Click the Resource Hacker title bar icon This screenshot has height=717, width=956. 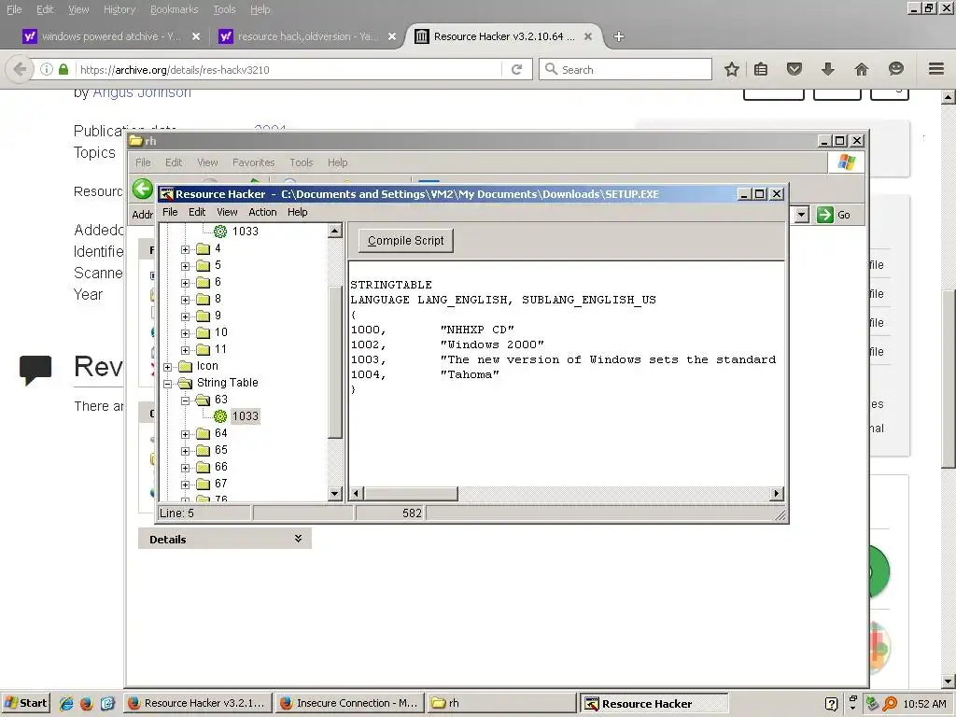pyautogui.click(x=166, y=194)
